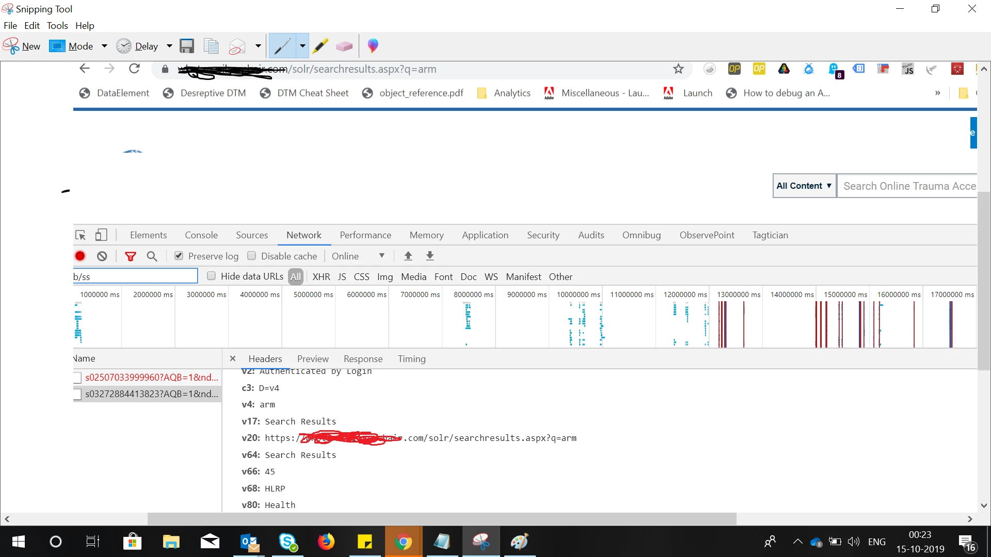
Task: Expand the Pen tool options arrow
Action: [x=302, y=46]
